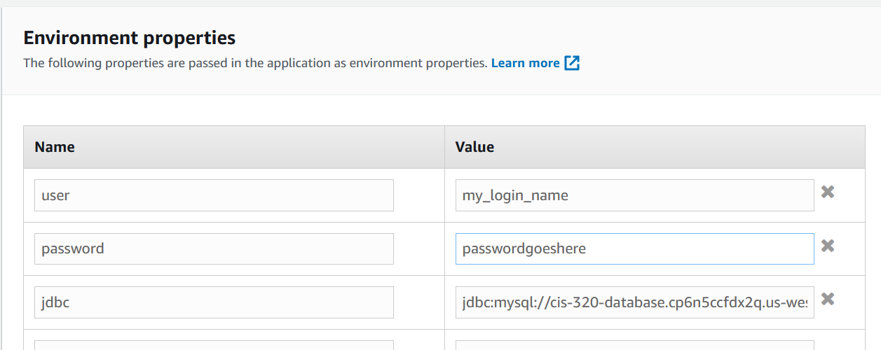Edit the my_login_name value field
The height and width of the screenshot is (350, 881).
634,195
